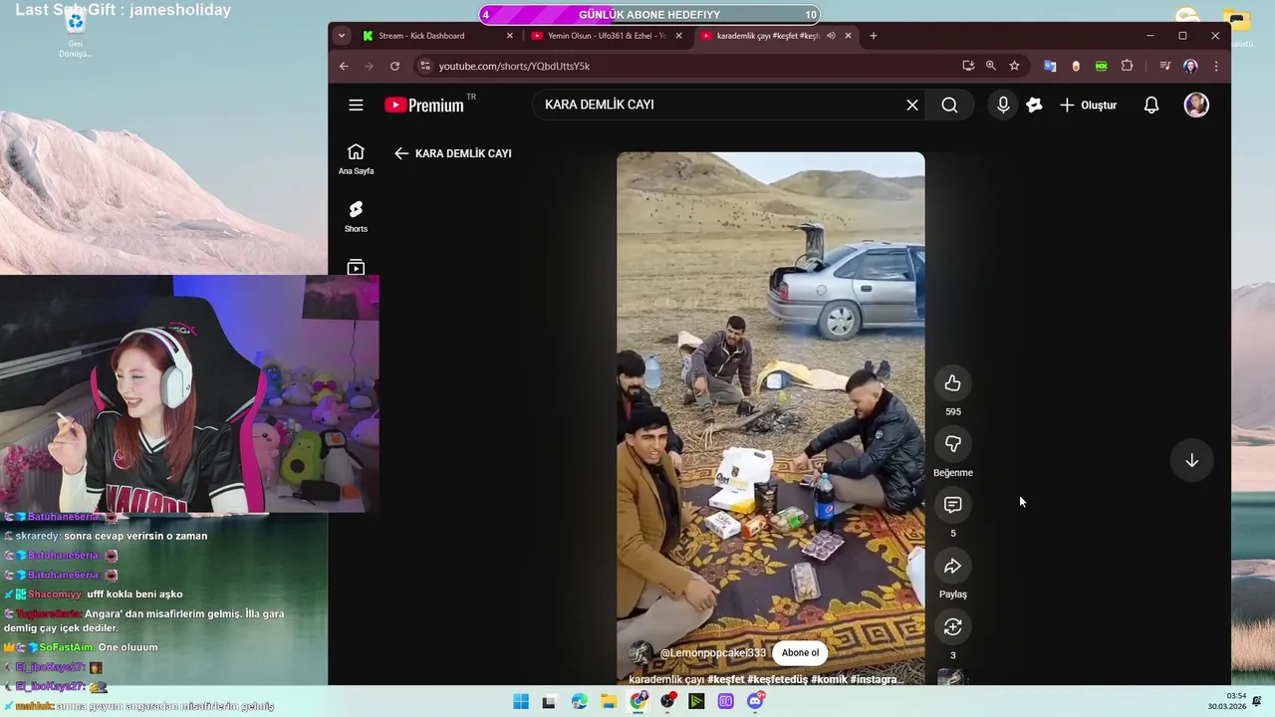Start voice search with the microphone
This screenshot has width=1275, height=717.
pos(1003,105)
